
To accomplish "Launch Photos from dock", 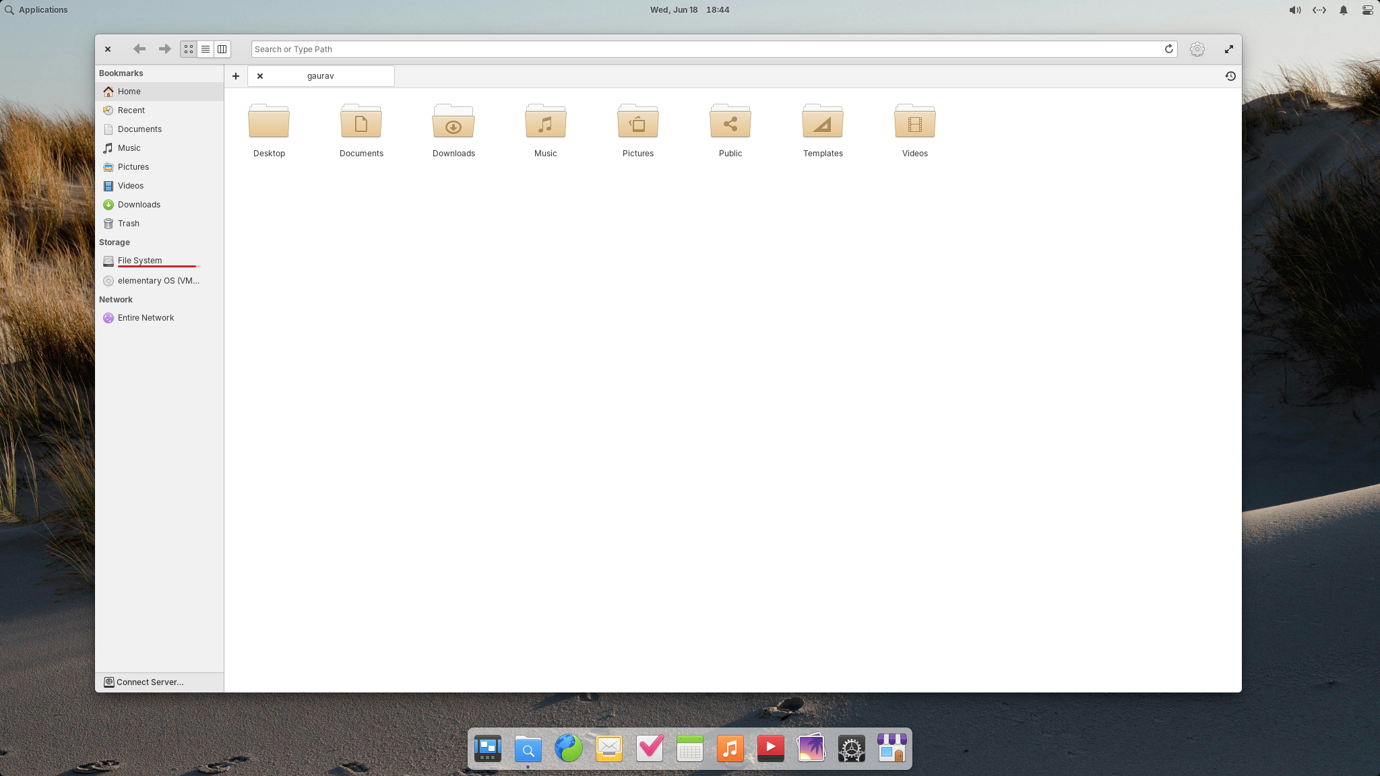I will pos(811,748).
